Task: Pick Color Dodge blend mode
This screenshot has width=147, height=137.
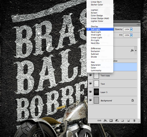Action: [97, 16]
